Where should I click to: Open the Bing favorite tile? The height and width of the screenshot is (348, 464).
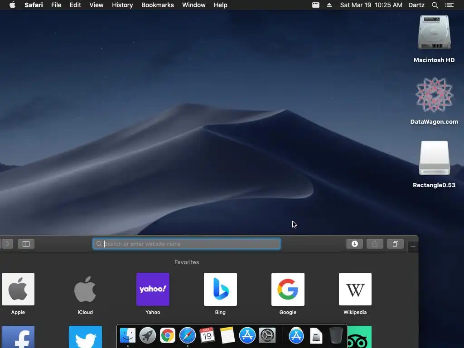click(220, 289)
